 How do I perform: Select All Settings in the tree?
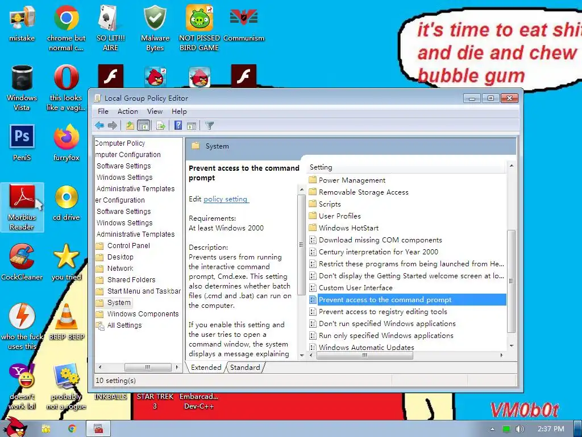click(x=124, y=325)
